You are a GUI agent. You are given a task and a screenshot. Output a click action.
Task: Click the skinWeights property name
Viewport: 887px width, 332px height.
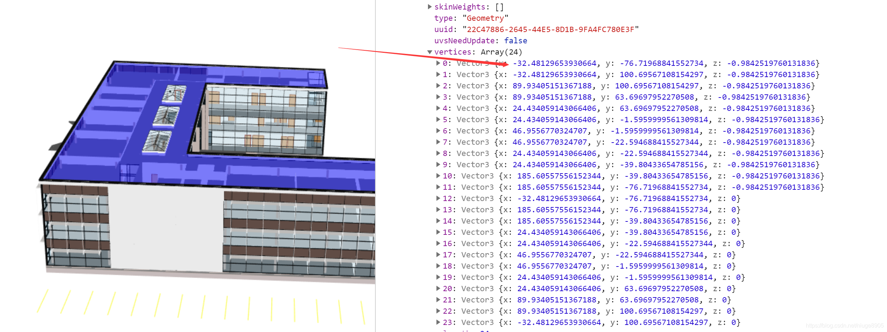click(460, 7)
